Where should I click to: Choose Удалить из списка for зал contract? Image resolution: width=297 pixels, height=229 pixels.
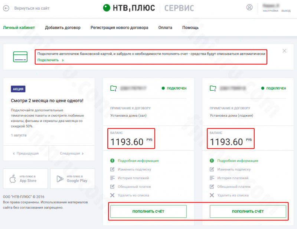[133, 195]
